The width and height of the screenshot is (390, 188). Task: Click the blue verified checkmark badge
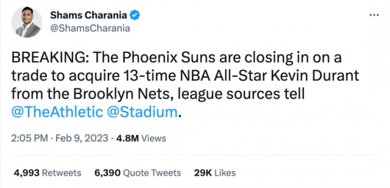[x=135, y=16]
